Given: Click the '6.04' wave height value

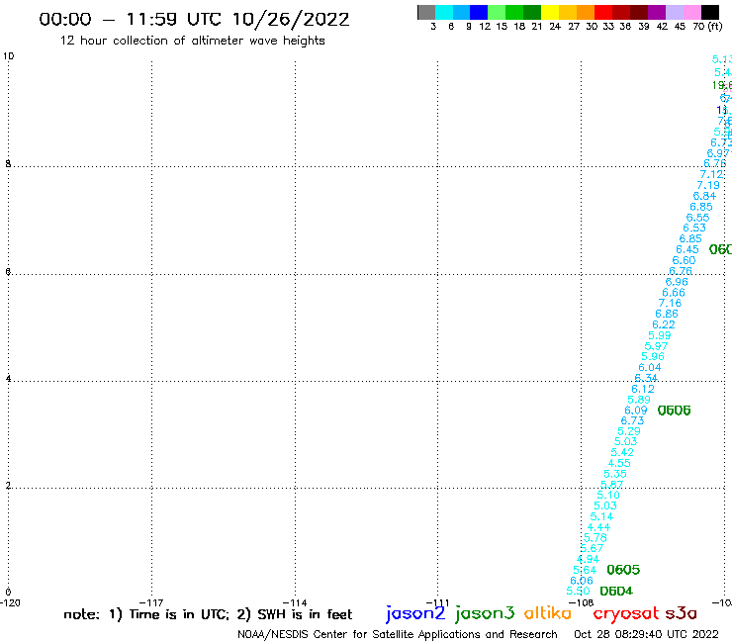Looking at the screenshot, I should [650, 367].
